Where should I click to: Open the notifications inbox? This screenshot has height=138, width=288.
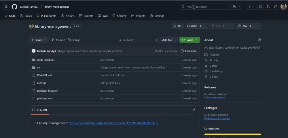click(x=276, y=7)
